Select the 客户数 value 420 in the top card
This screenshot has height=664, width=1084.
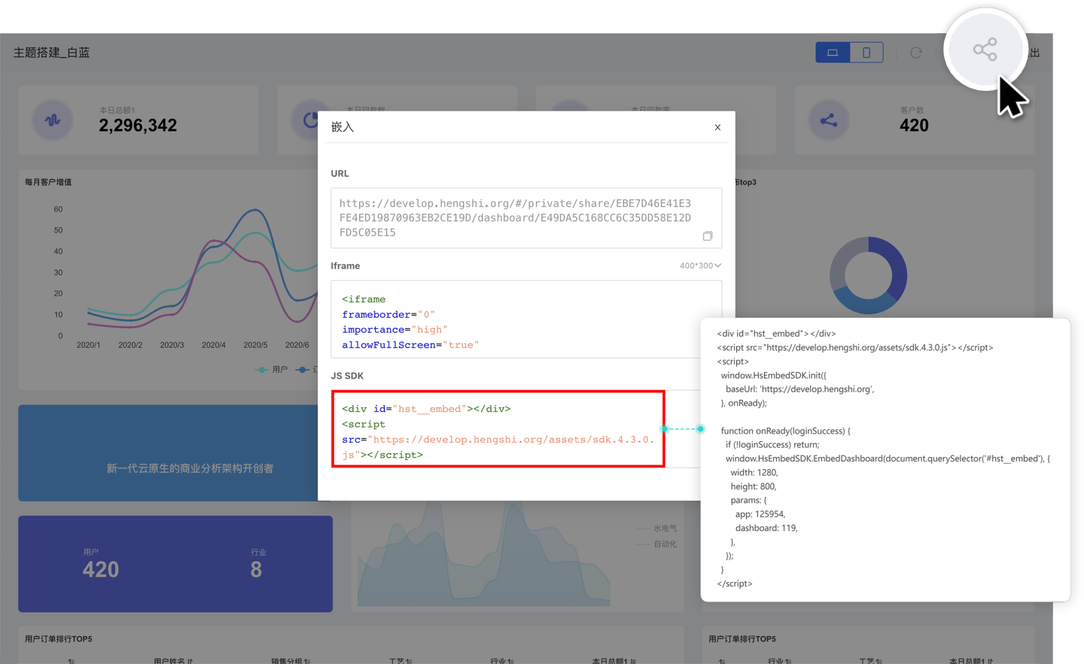pyautogui.click(x=914, y=126)
